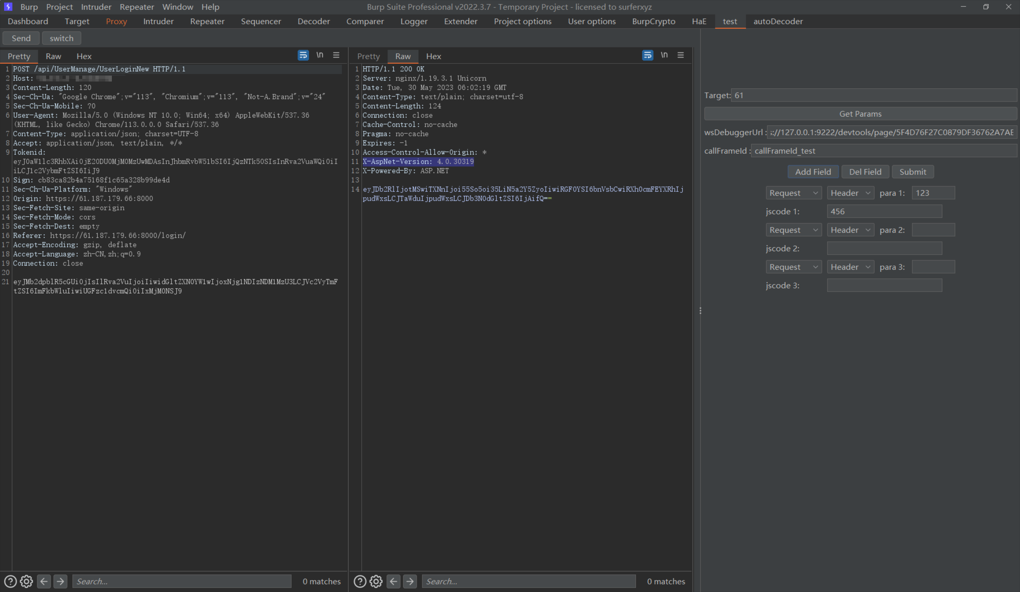Expand first Request/Response dropdown for para 1
1020x592 pixels.
pyautogui.click(x=793, y=193)
